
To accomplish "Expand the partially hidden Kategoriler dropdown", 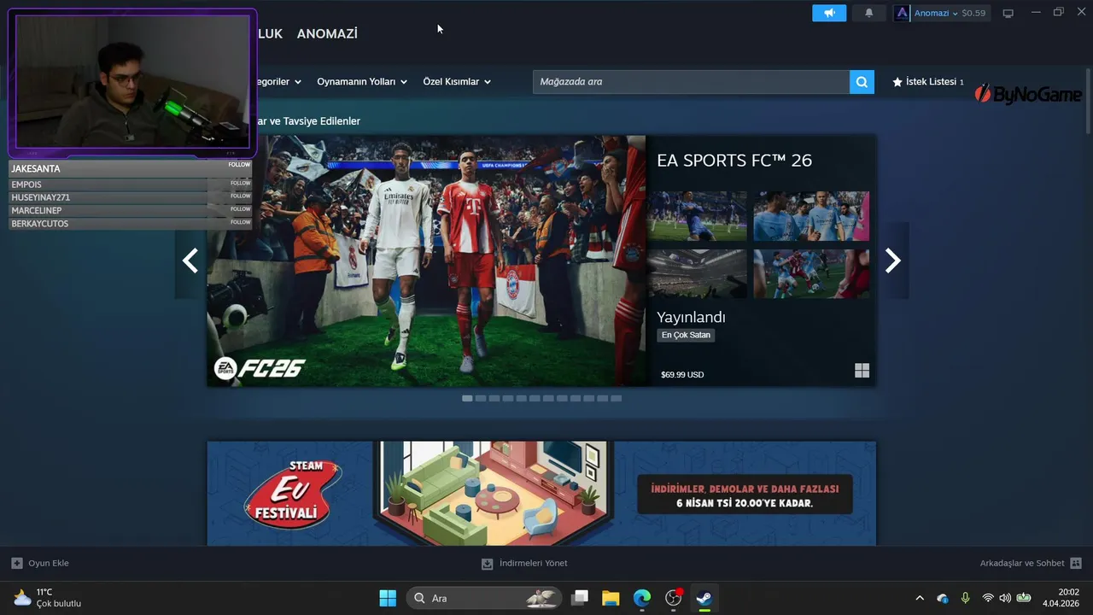I will point(279,82).
